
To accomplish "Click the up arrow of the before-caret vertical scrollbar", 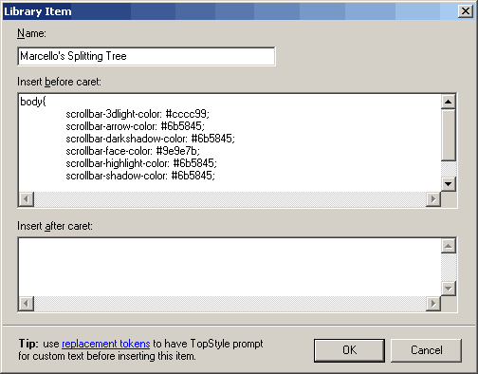I will point(448,102).
